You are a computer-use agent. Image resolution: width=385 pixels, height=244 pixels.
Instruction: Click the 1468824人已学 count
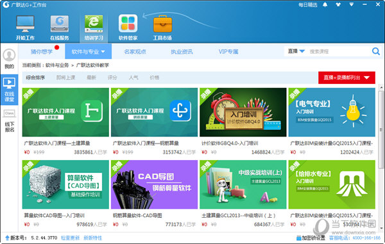[268, 152]
